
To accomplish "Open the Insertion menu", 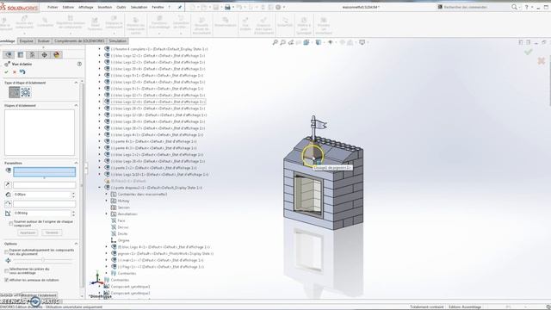I will tap(105, 7).
